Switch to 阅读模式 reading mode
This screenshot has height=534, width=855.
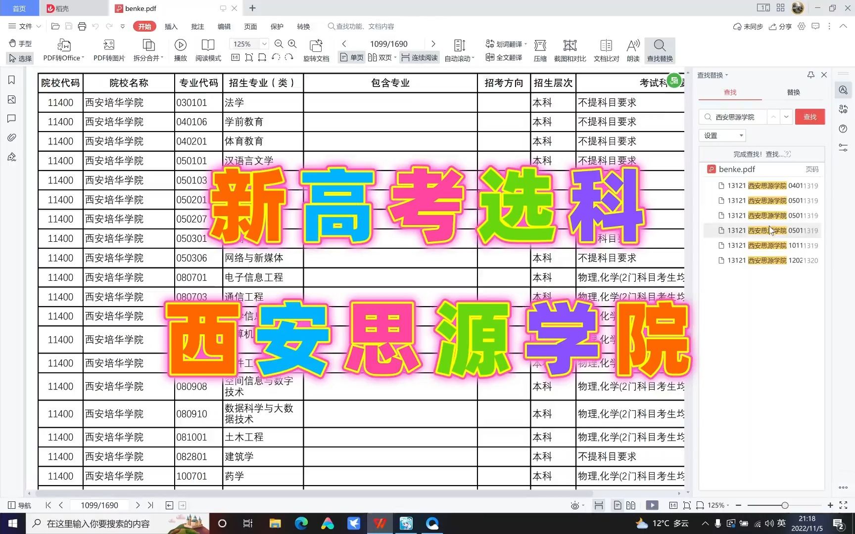click(208, 50)
